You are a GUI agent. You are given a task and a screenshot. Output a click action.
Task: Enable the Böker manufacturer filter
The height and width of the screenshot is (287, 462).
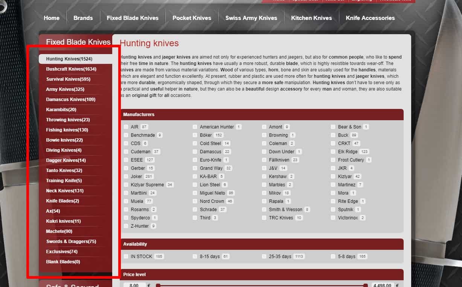195,135
